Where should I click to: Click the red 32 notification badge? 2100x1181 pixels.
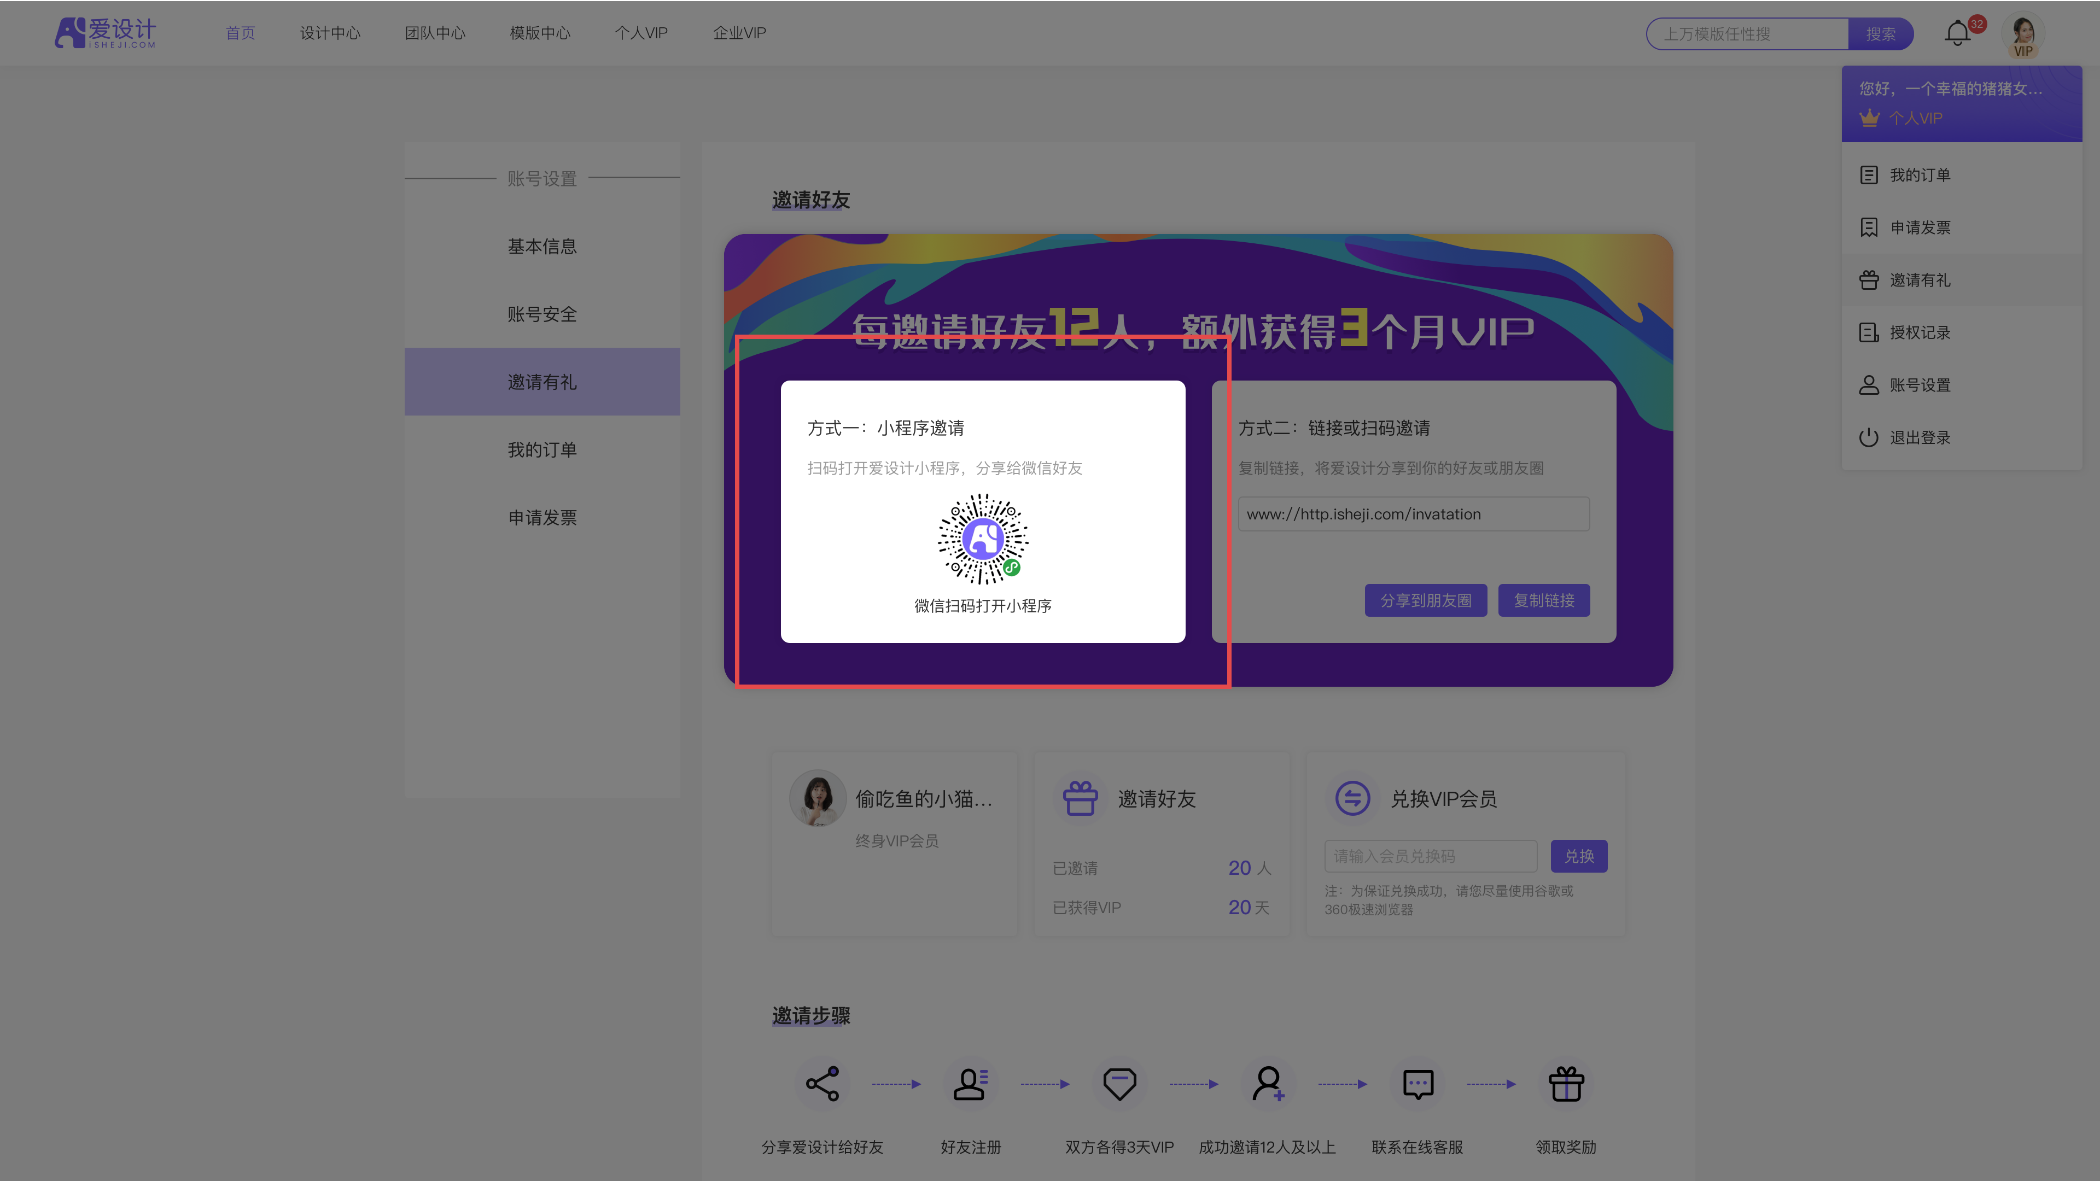pyautogui.click(x=1977, y=24)
